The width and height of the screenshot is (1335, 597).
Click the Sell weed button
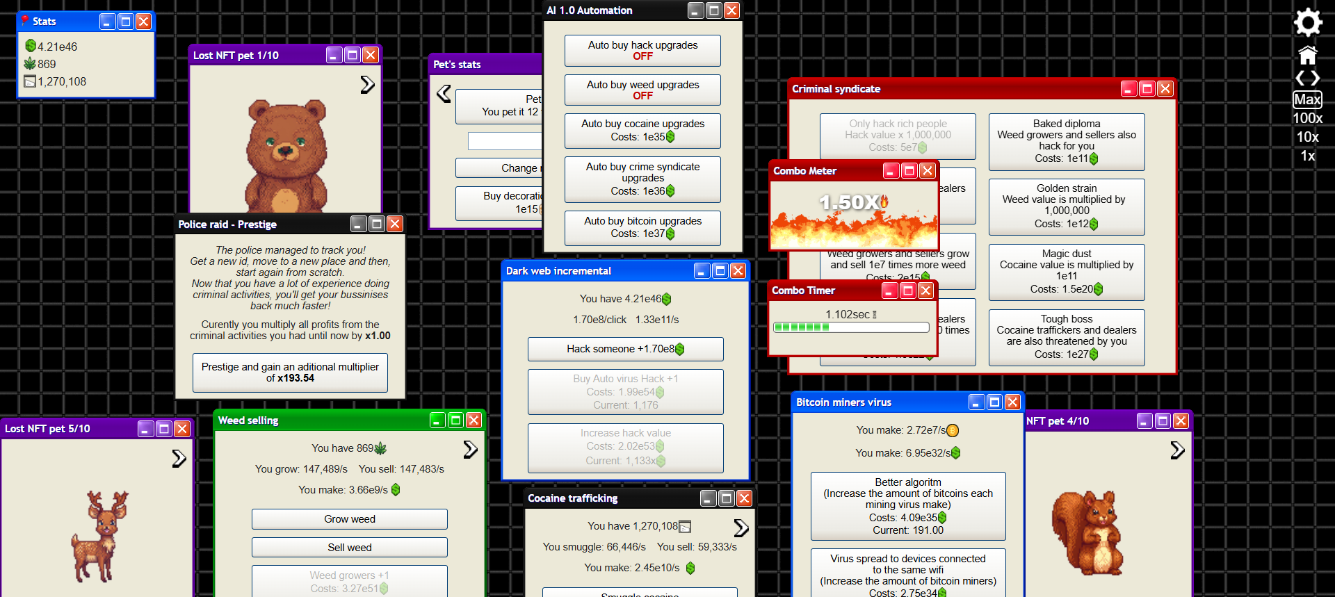[x=349, y=548]
